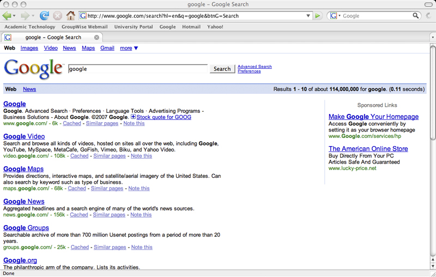Open the Google result title
Screen dimensions: 436x277
click(15, 104)
